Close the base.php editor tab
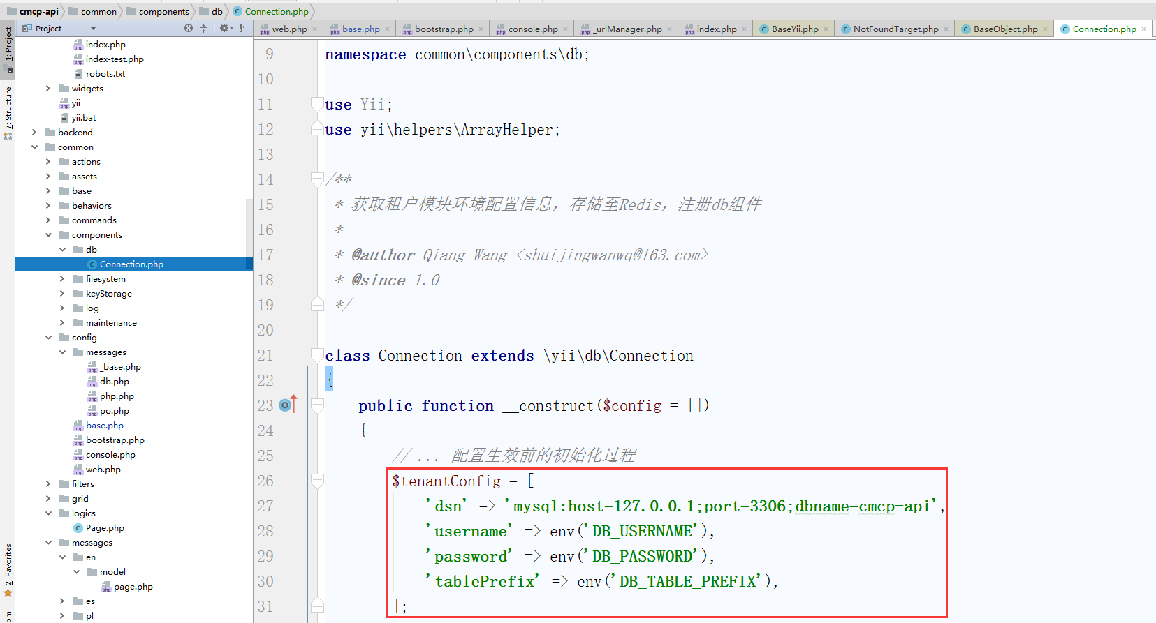Viewport: 1156px width, 623px height. (387, 29)
